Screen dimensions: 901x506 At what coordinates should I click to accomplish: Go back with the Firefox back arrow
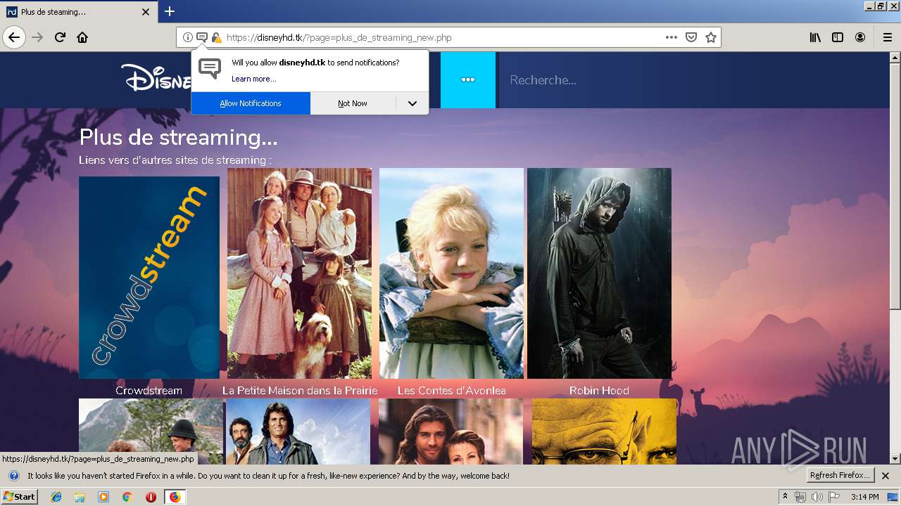coord(14,37)
